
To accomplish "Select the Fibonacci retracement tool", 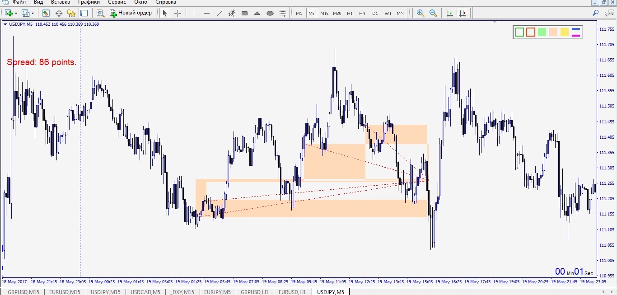I will (x=282, y=13).
